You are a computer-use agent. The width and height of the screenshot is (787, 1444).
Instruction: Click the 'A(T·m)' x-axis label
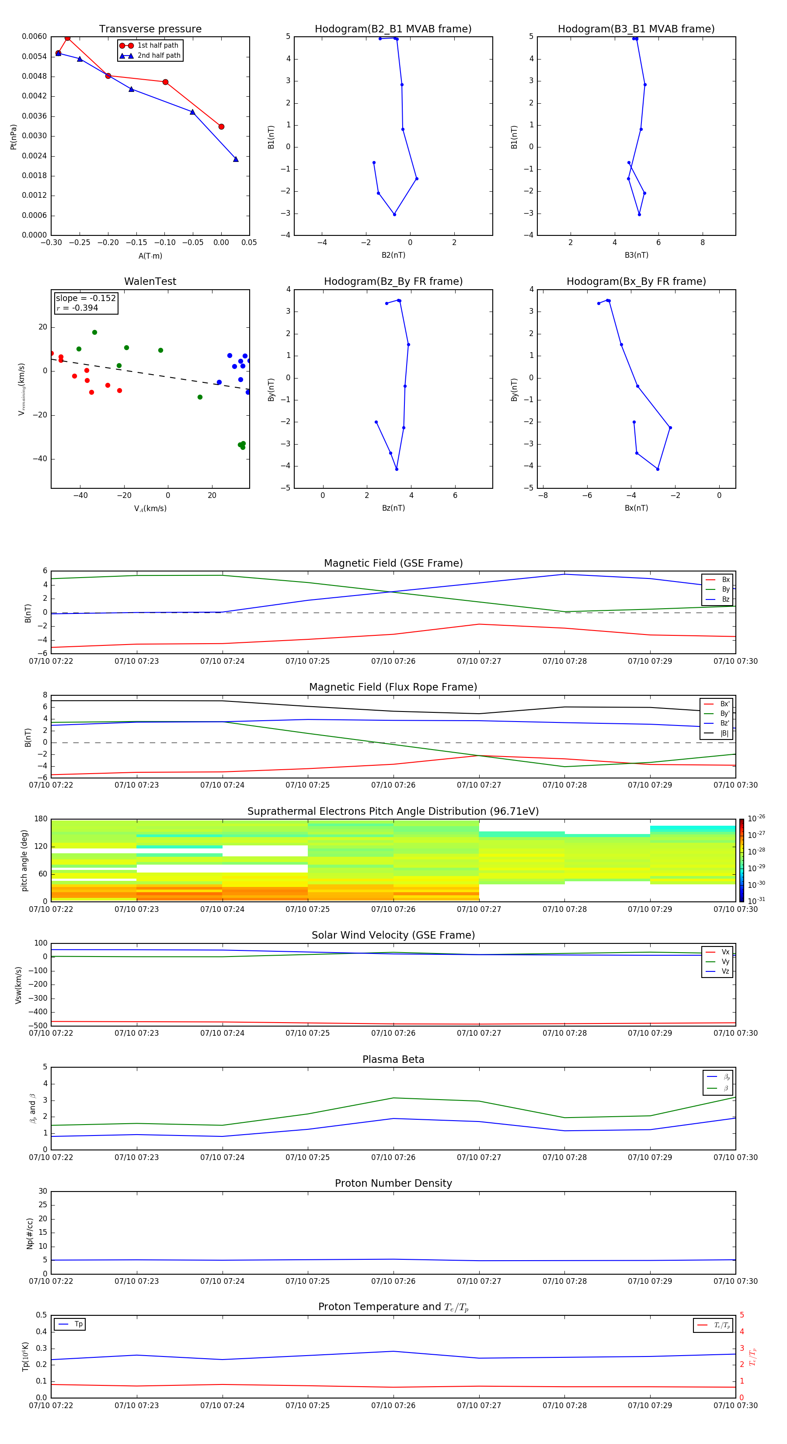[x=150, y=256]
